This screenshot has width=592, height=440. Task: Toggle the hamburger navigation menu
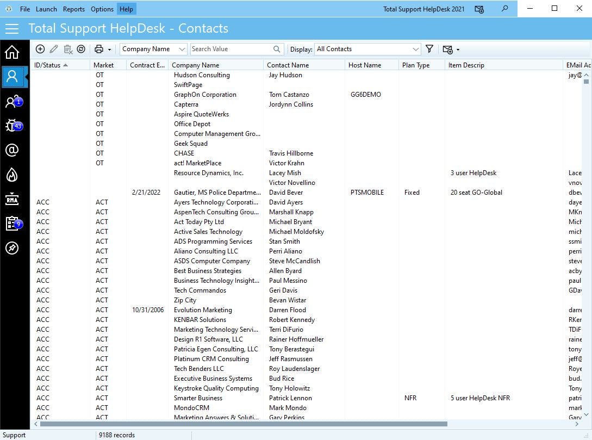point(12,28)
